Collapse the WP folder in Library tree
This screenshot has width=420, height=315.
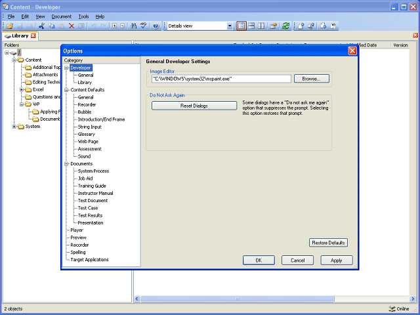[22, 104]
